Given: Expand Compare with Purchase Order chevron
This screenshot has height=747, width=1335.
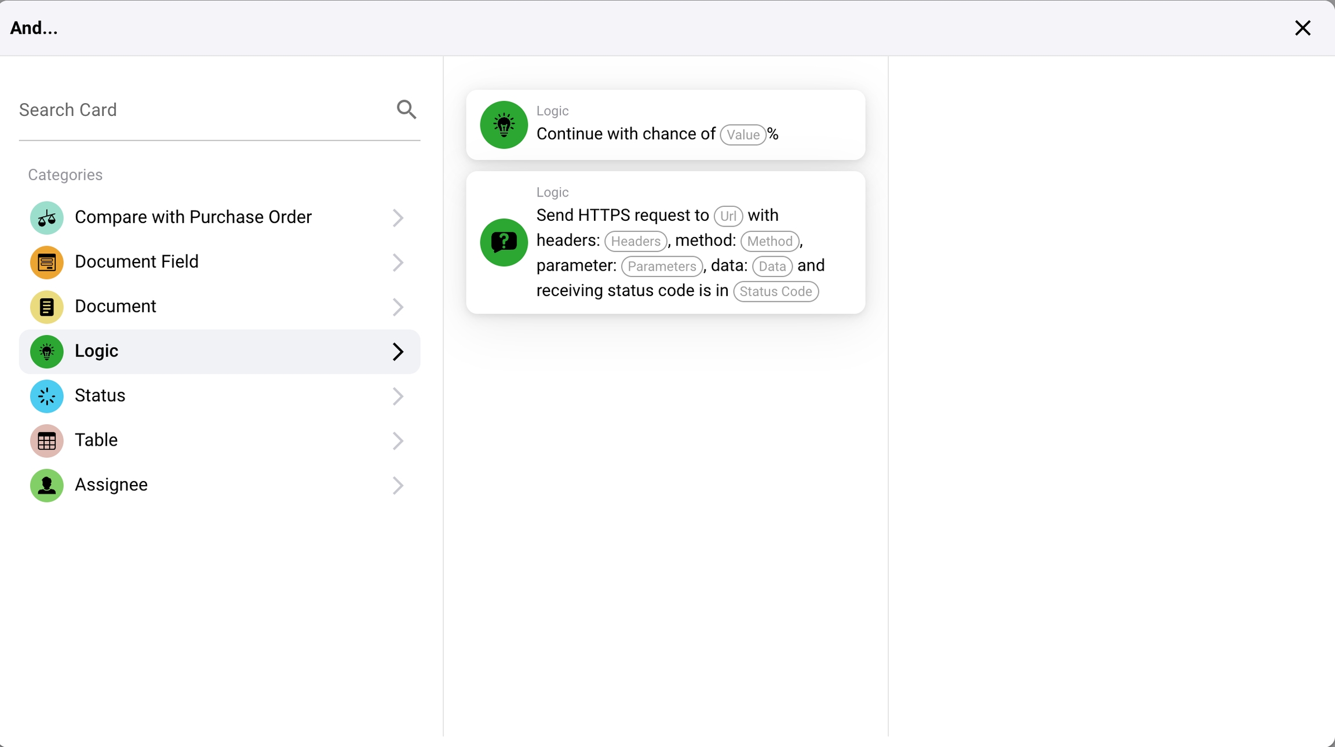Looking at the screenshot, I should click(x=397, y=218).
